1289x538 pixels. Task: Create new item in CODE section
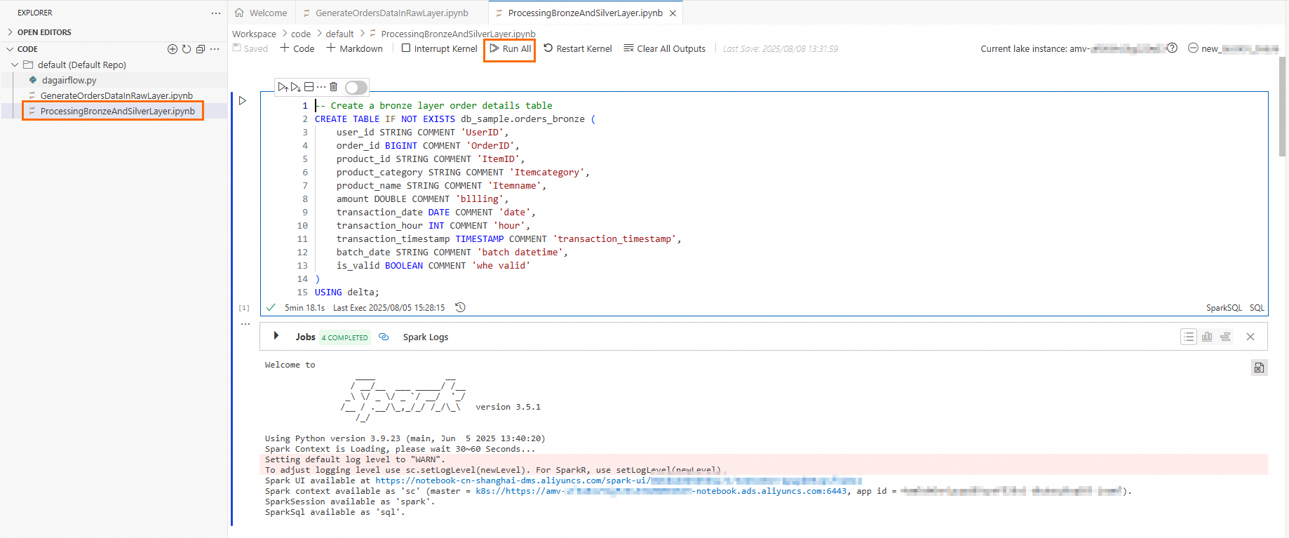[173, 49]
